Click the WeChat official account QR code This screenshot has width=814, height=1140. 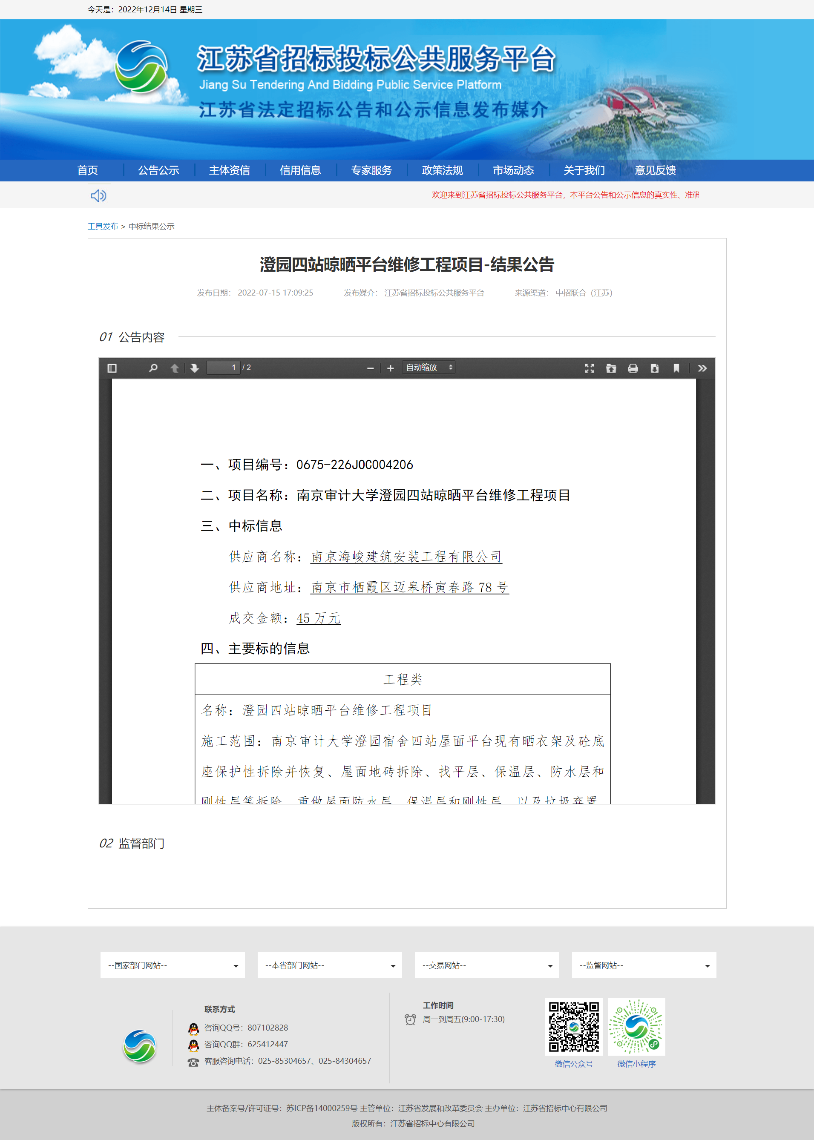(574, 1027)
